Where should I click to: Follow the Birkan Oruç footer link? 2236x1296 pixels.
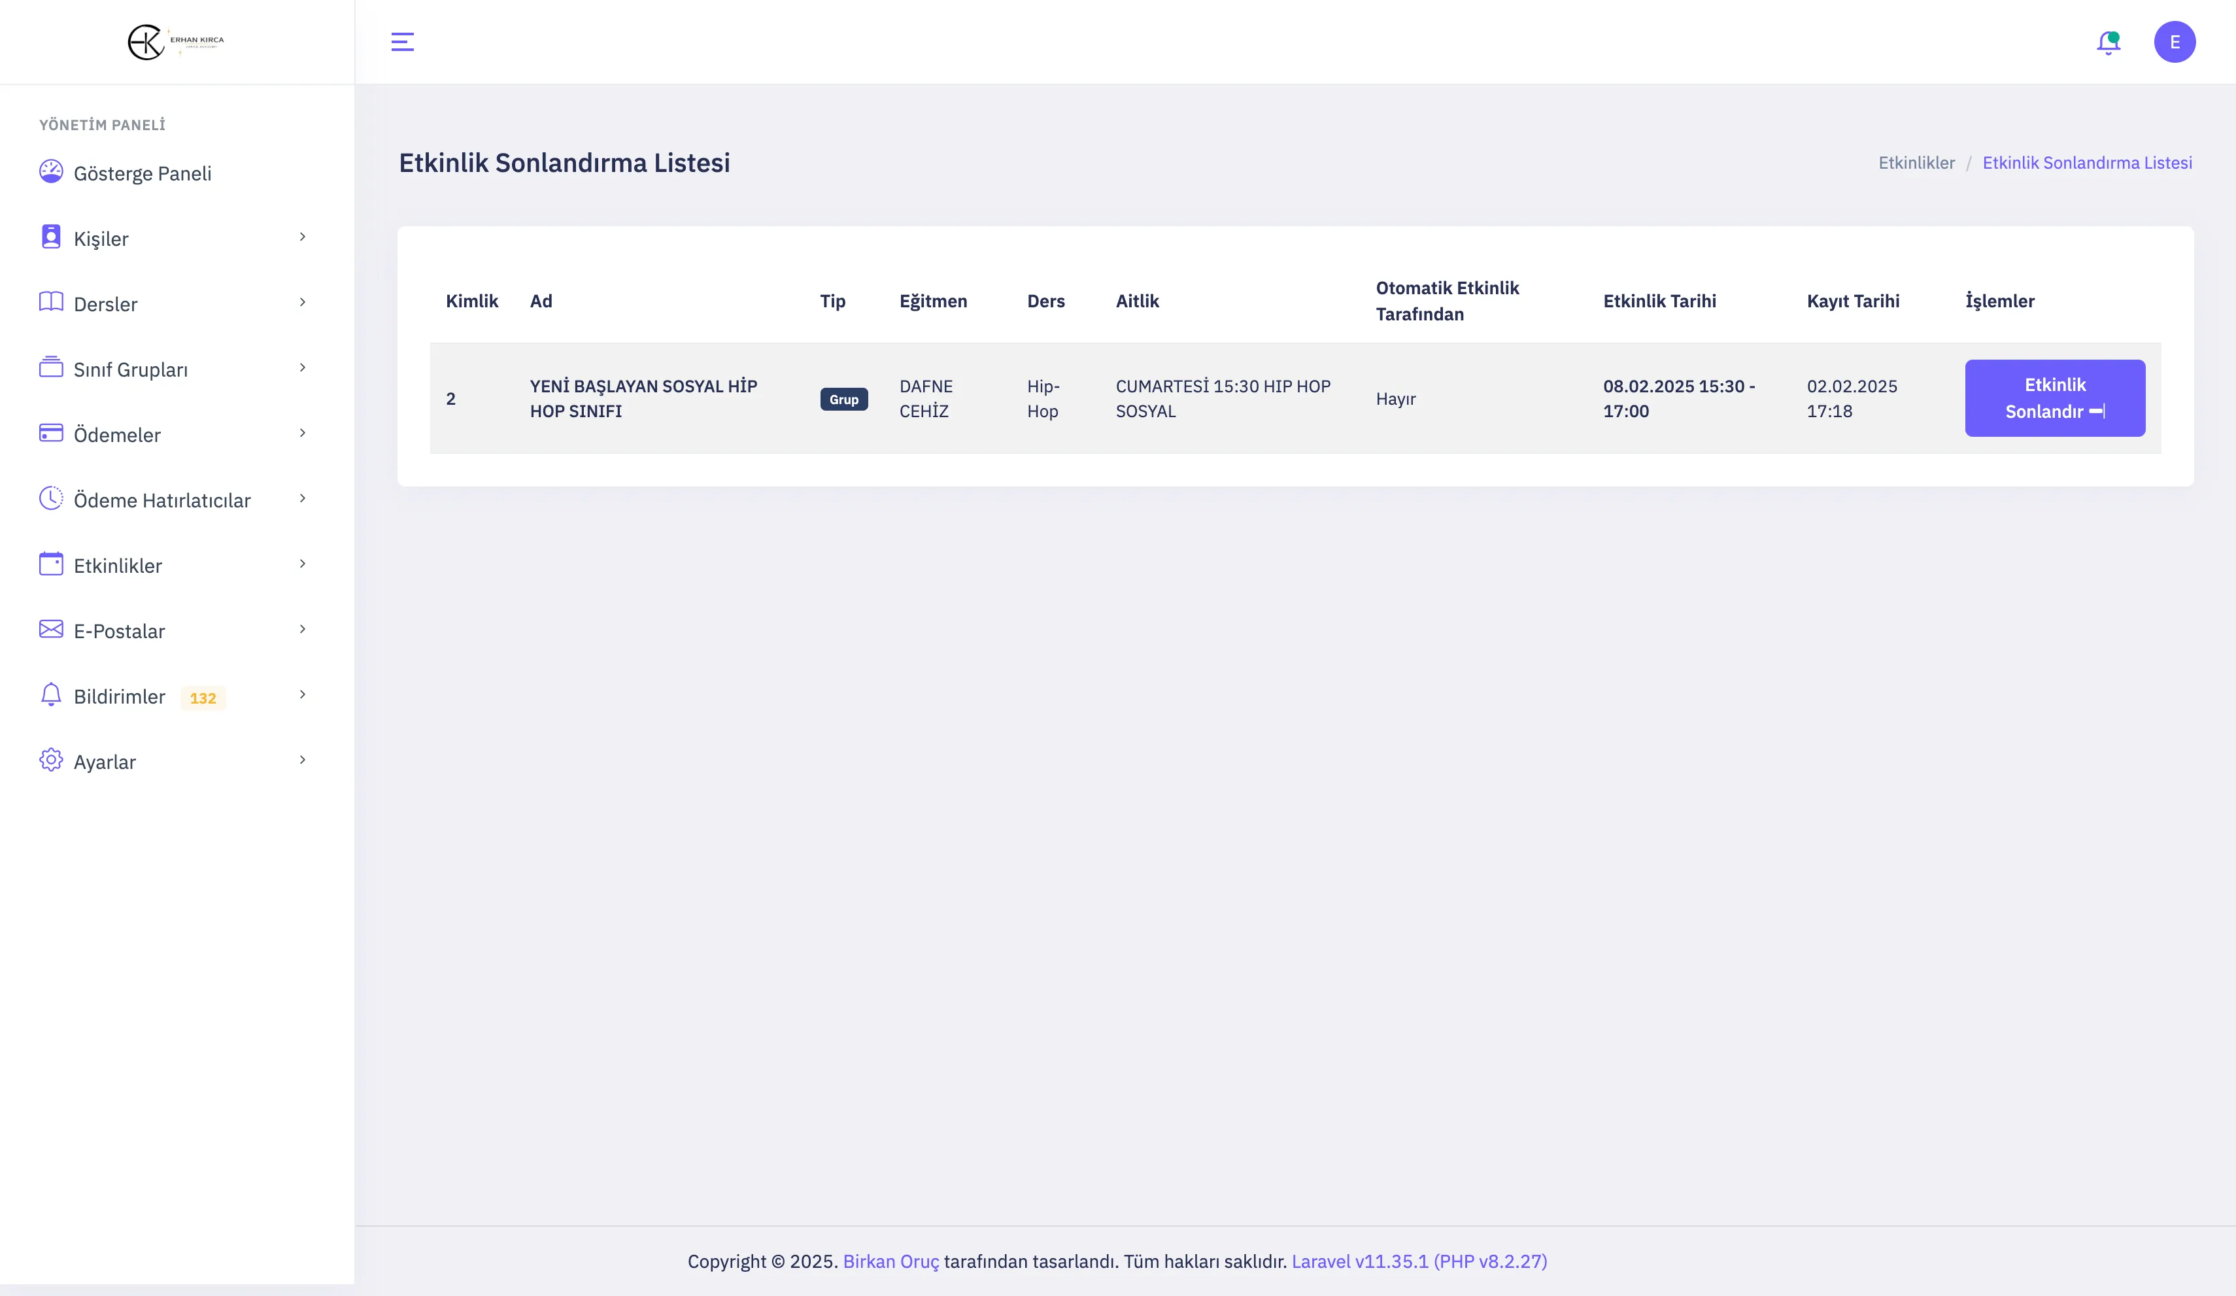click(x=890, y=1261)
